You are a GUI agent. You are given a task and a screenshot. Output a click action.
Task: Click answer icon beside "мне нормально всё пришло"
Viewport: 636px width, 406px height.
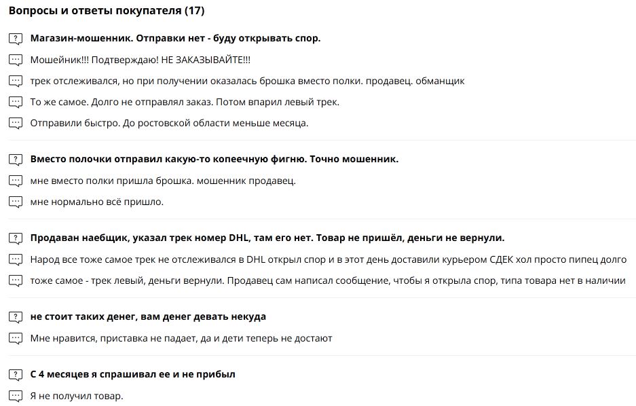[16, 202]
